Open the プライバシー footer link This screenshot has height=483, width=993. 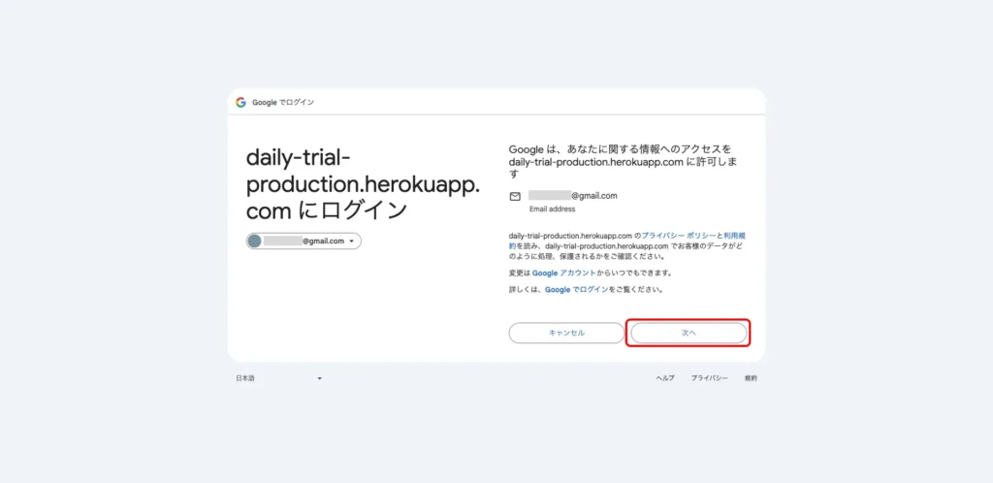[709, 378]
